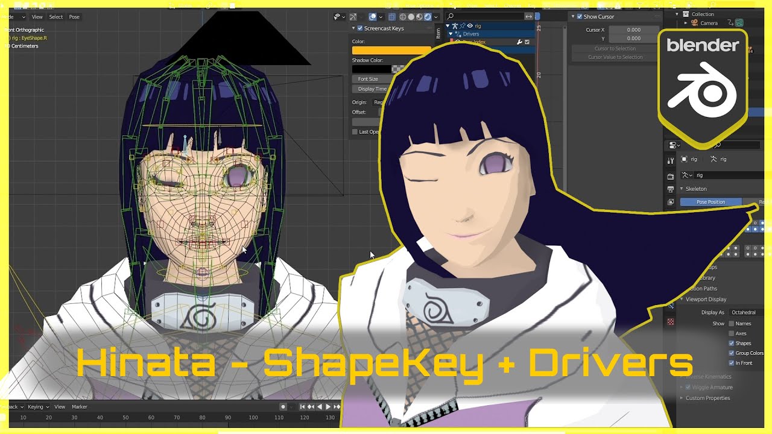This screenshot has width=772, height=434.
Task: Open the Pose menu
Action: [x=74, y=17]
